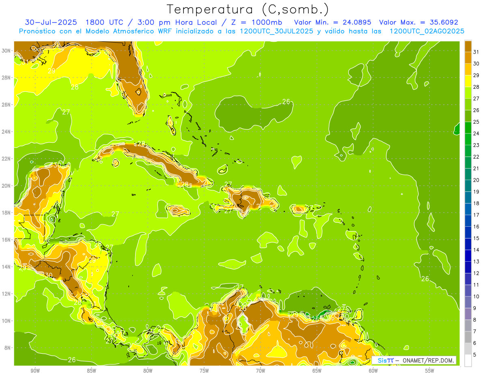Viewport: 487px width, 376px height.
Task: Click the 85W longitude axis label
Action: click(91, 371)
